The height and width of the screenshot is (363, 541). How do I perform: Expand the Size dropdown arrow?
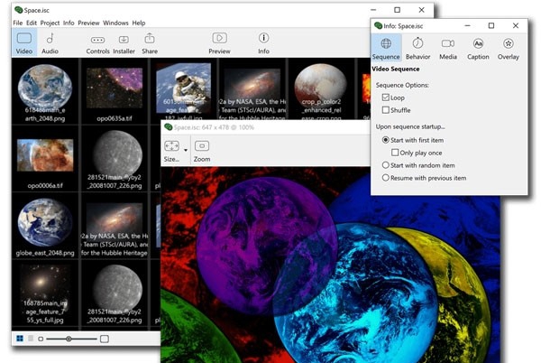tap(185, 149)
